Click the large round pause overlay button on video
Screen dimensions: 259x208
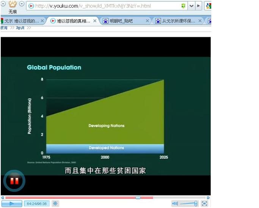coord(14,181)
